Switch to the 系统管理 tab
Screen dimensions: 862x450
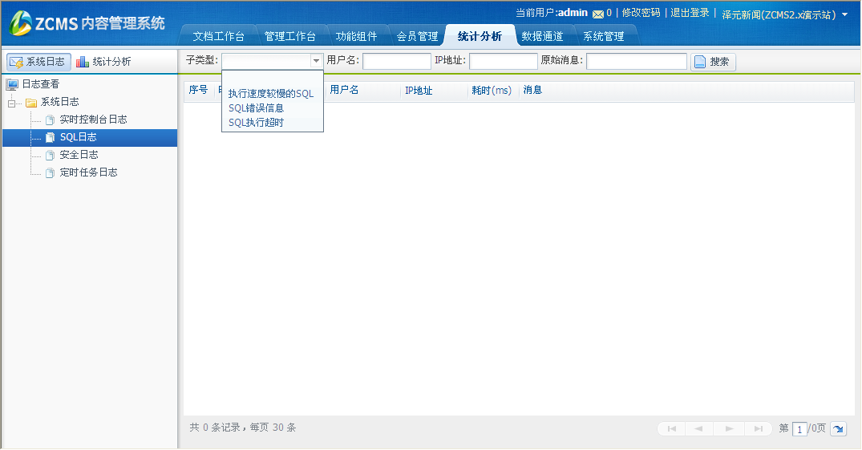(x=603, y=36)
